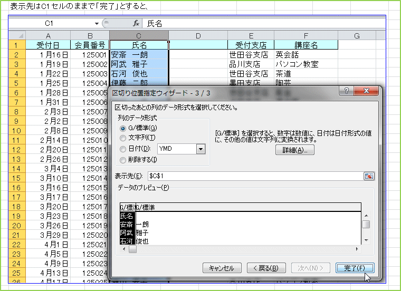
Task: Select the 文字列 radio button
Action: point(123,138)
